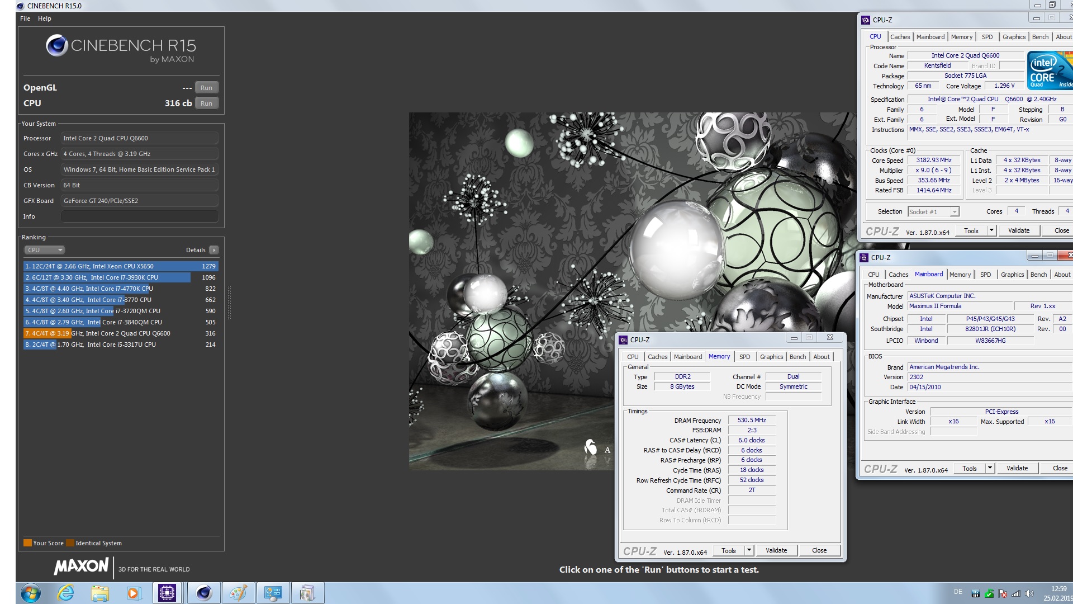Click the CPU-Z Memory window title icon

click(623, 339)
